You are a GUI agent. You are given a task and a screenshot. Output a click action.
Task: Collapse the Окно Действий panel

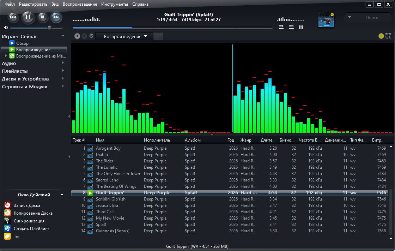click(x=62, y=195)
